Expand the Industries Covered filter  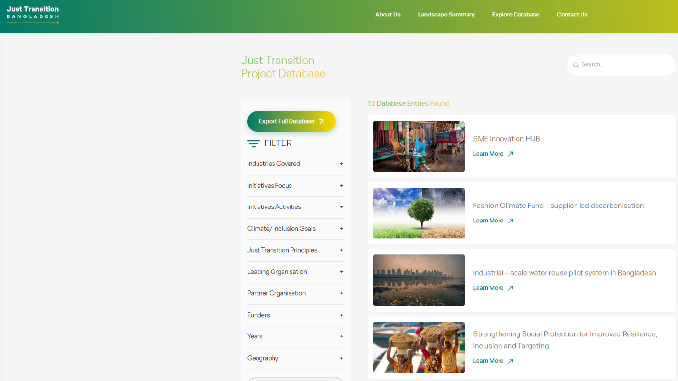(x=341, y=164)
